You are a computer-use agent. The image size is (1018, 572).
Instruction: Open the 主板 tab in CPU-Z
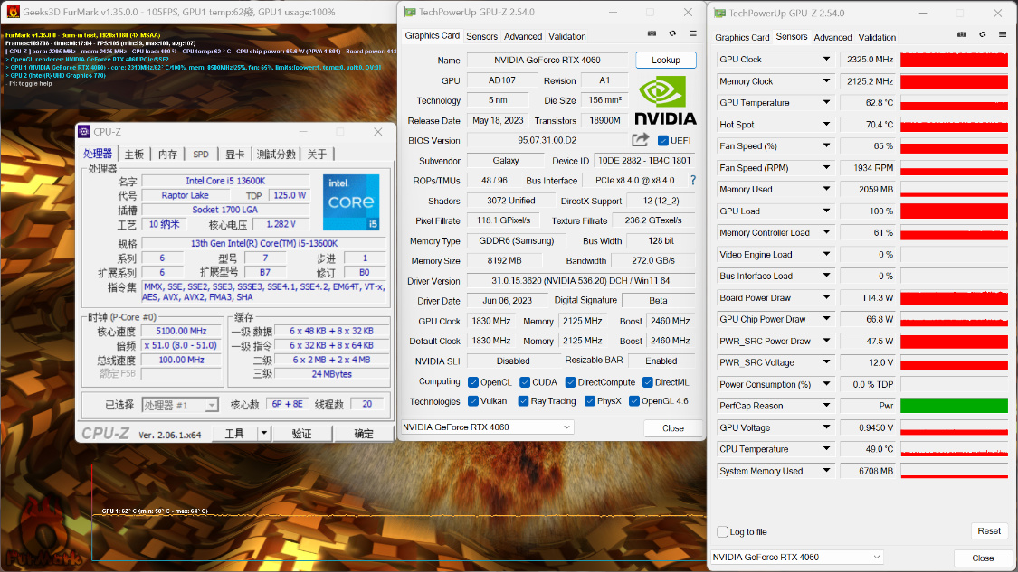click(x=134, y=154)
